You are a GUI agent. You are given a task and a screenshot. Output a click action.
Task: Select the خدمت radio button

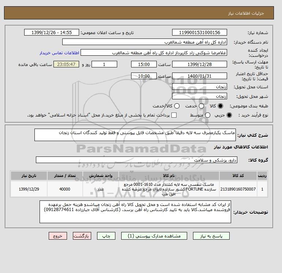(x=201, y=106)
